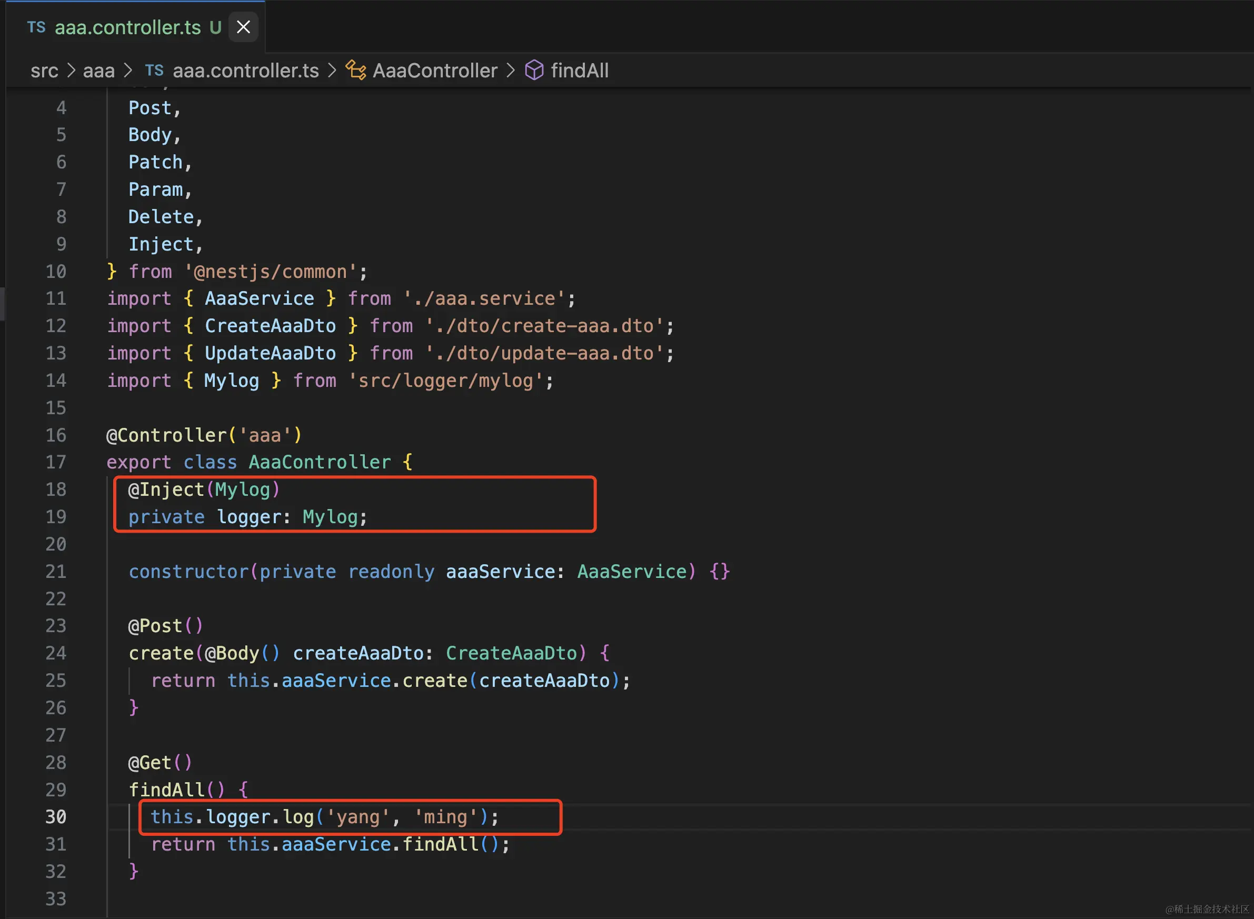Image resolution: width=1254 pixels, height=919 pixels.
Task: Click chevron after aaa.controller.ts in breadcrumb
Action: 332,71
